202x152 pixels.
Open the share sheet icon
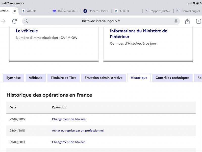pyautogui.click(x=187, y=21)
